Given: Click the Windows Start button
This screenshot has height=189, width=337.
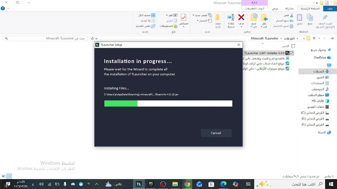Looking at the screenshot, I should [331, 184].
